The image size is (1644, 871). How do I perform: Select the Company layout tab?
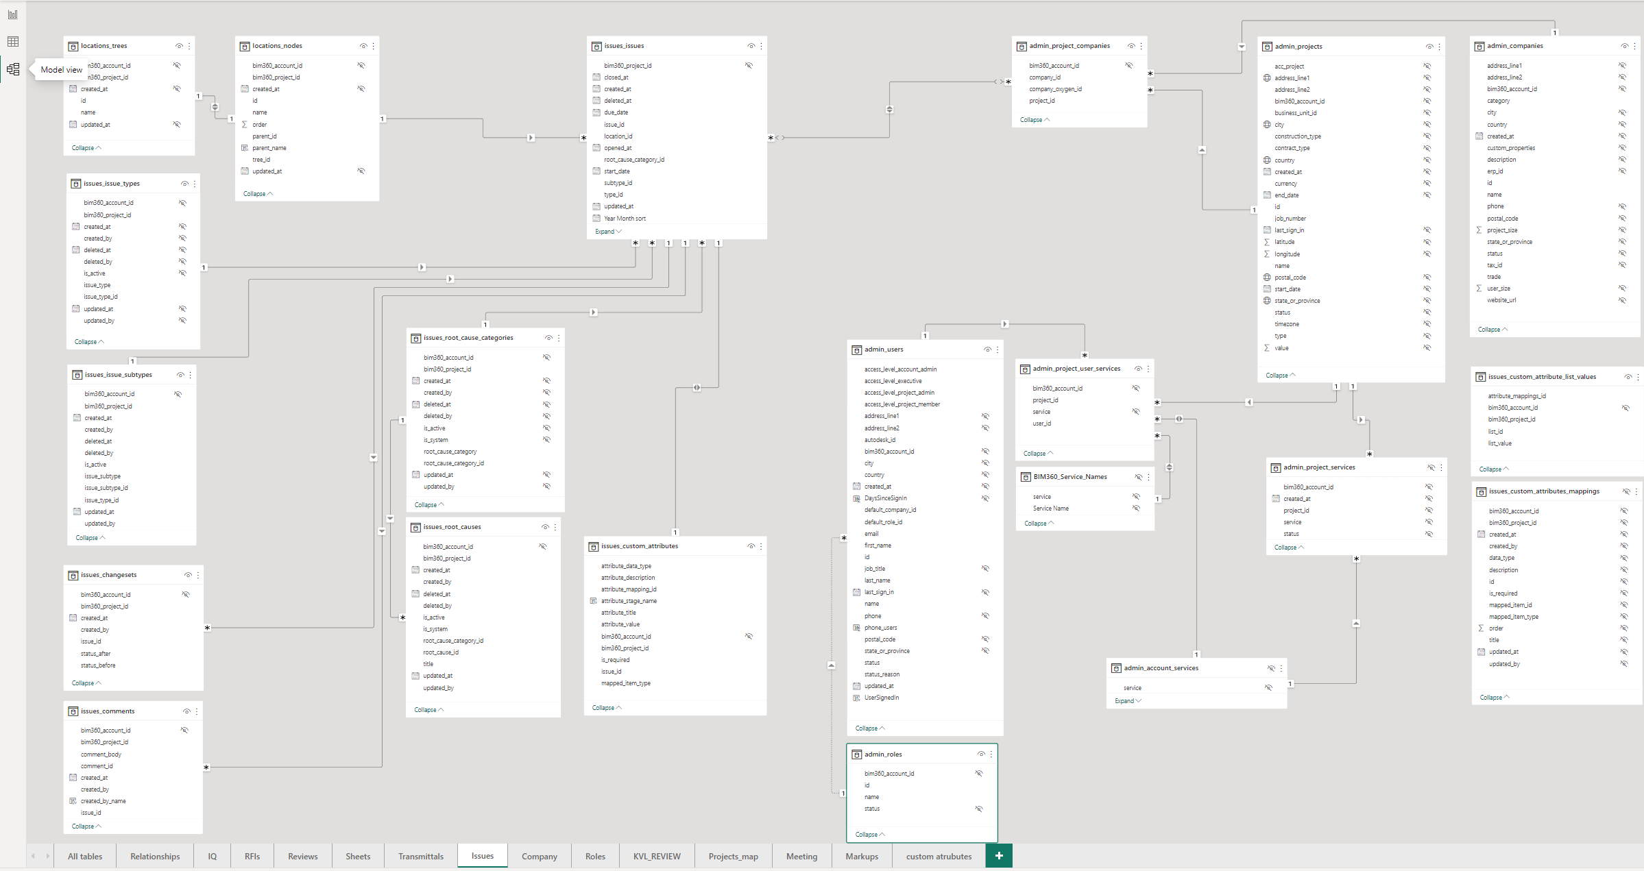(x=540, y=857)
